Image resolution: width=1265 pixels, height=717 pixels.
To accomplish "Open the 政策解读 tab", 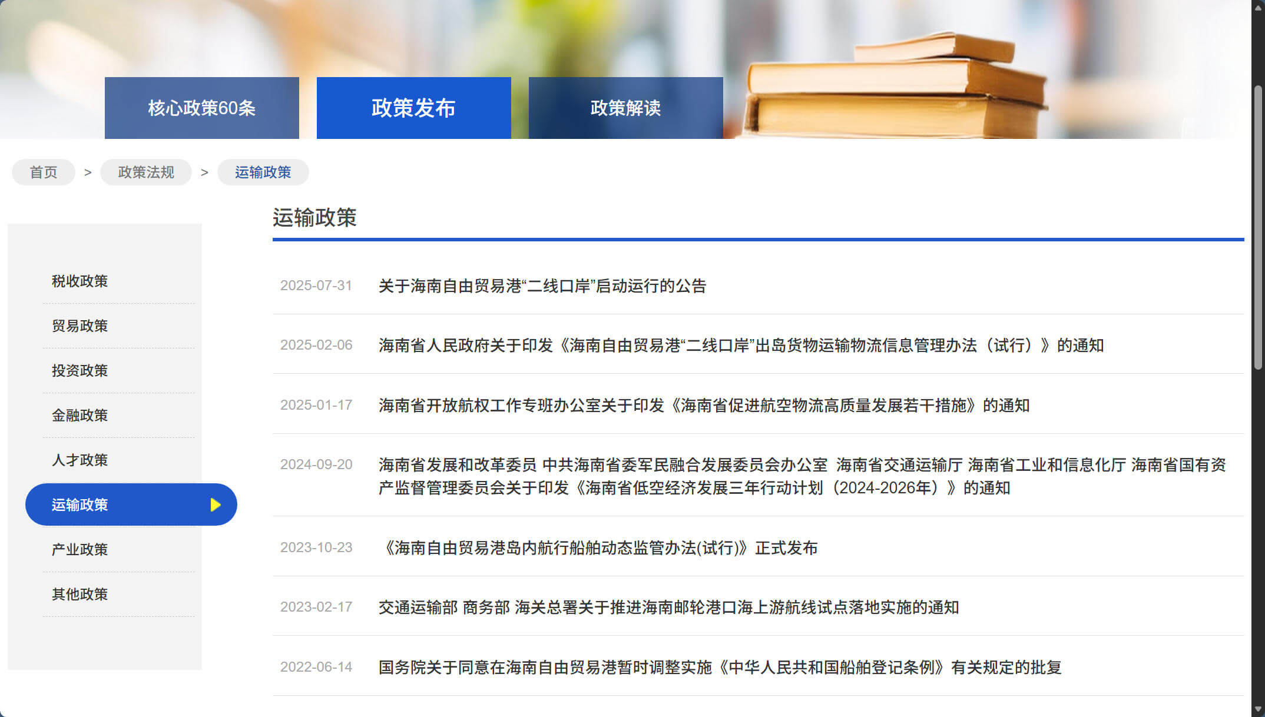I will click(625, 108).
